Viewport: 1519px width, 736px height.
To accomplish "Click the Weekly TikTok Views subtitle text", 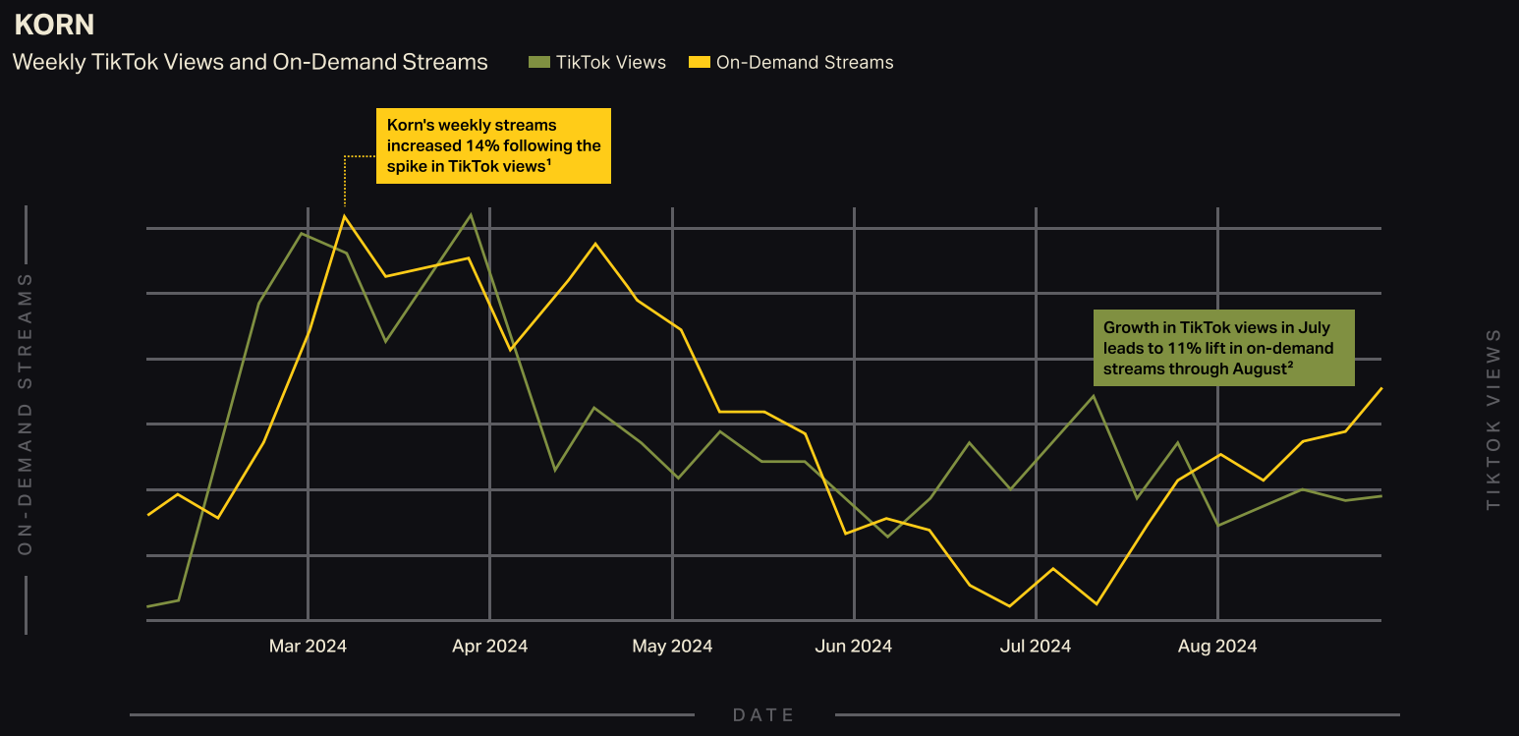I will click(x=250, y=62).
